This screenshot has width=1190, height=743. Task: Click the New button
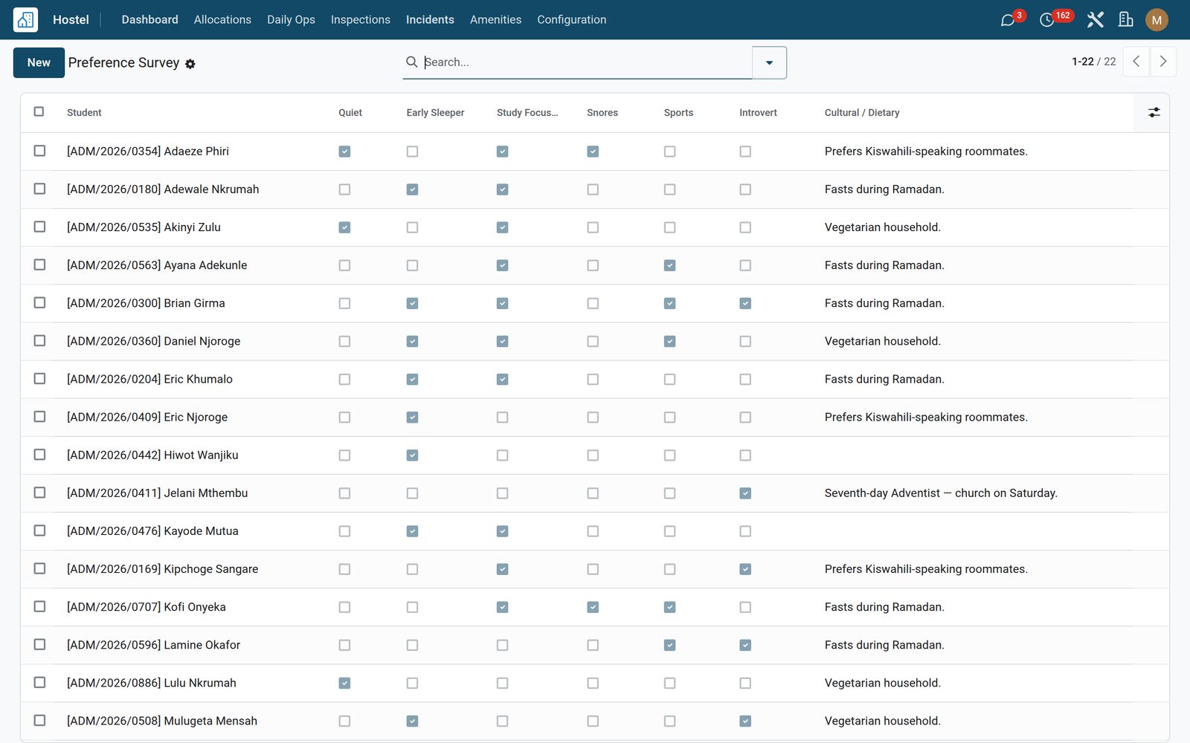(x=39, y=62)
